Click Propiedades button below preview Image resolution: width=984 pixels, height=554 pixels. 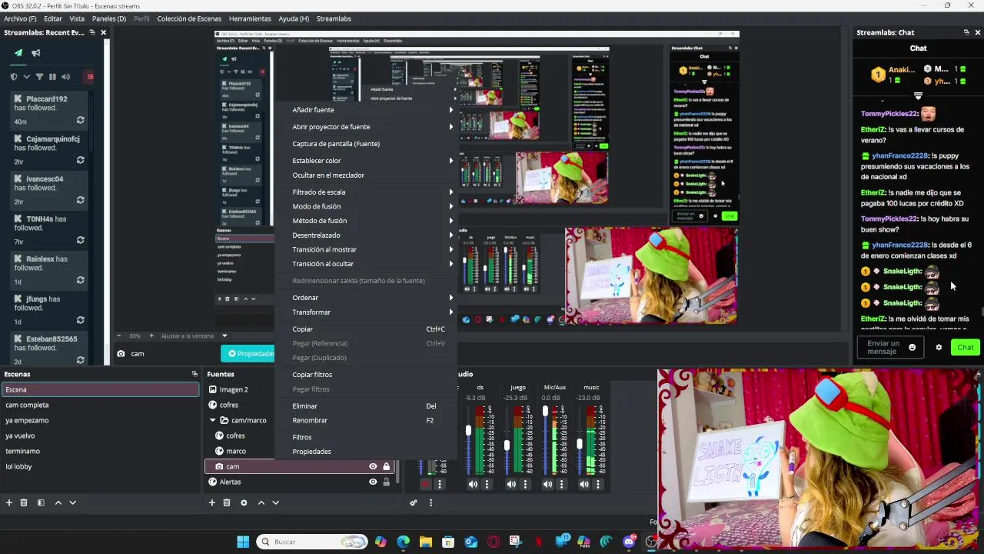click(248, 353)
